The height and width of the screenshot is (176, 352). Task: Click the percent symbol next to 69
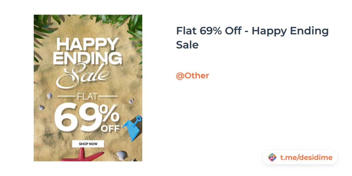pos(109,114)
